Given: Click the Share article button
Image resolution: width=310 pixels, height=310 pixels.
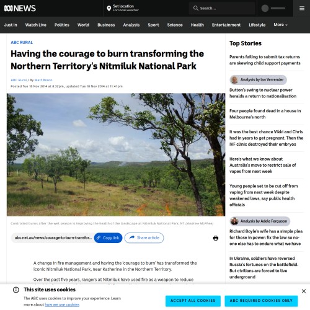Looking at the screenshot, I should click(x=144, y=238).
